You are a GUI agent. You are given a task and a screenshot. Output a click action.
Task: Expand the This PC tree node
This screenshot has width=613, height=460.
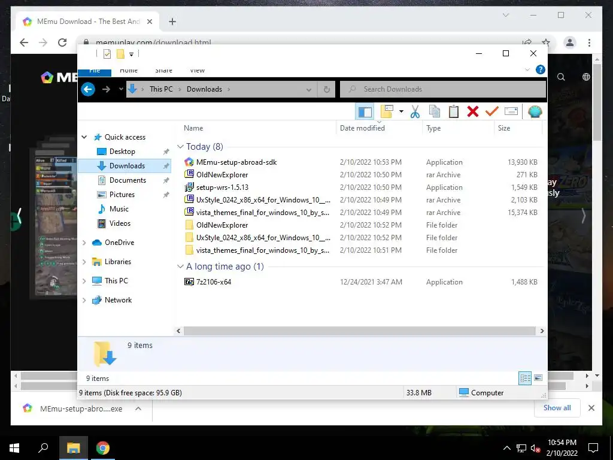click(84, 281)
